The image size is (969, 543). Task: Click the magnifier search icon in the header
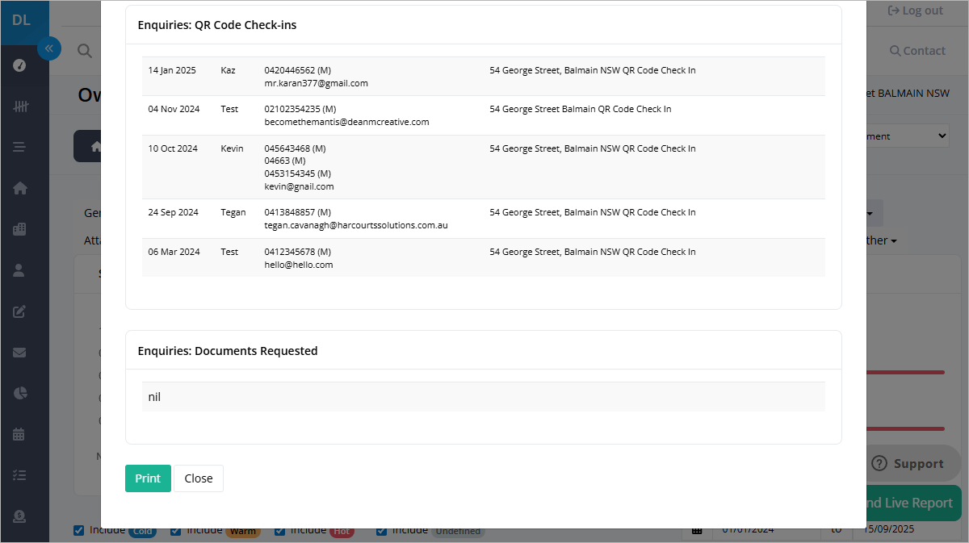[x=84, y=51]
